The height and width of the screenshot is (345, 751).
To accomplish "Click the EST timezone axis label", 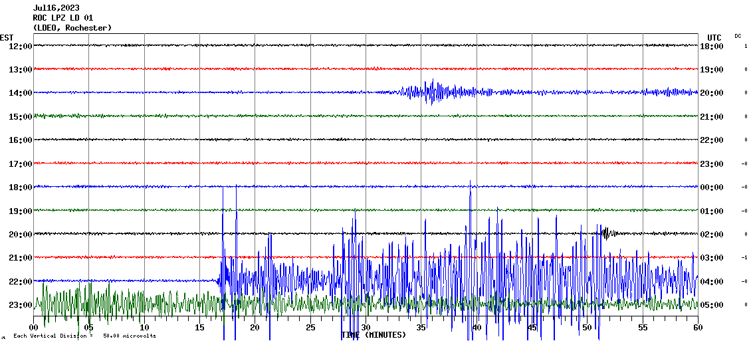I will point(7,37).
